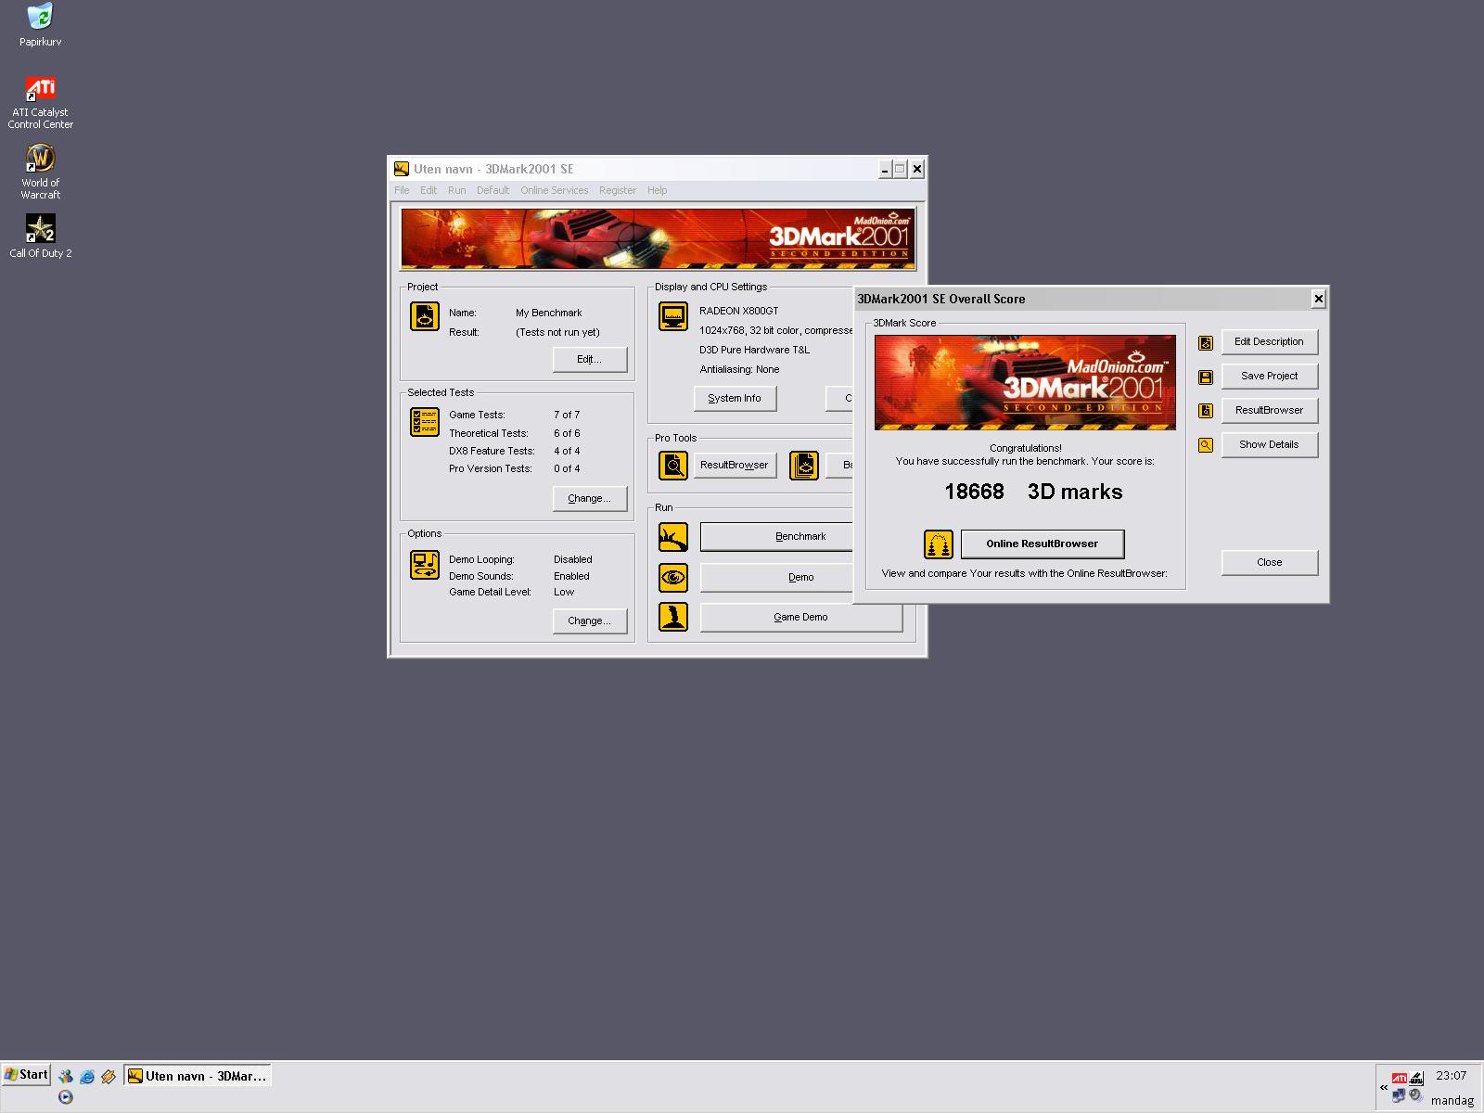Click the tray double-chevron toggle
Image resolution: width=1484 pixels, height=1113 pixels.
coord(1384,1087)
